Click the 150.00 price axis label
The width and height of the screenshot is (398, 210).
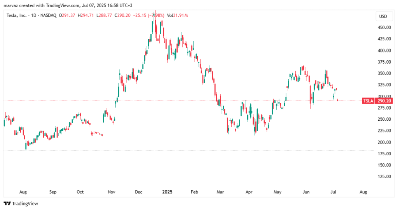tap(384, 165)
